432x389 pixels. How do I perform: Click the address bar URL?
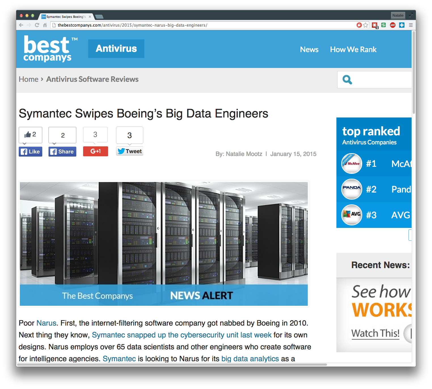coord(132,25)
